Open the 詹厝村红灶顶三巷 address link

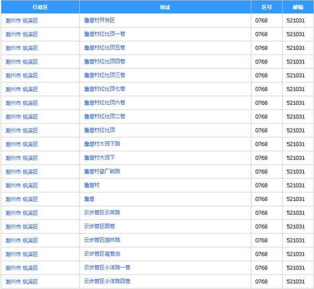click(104, 75)
